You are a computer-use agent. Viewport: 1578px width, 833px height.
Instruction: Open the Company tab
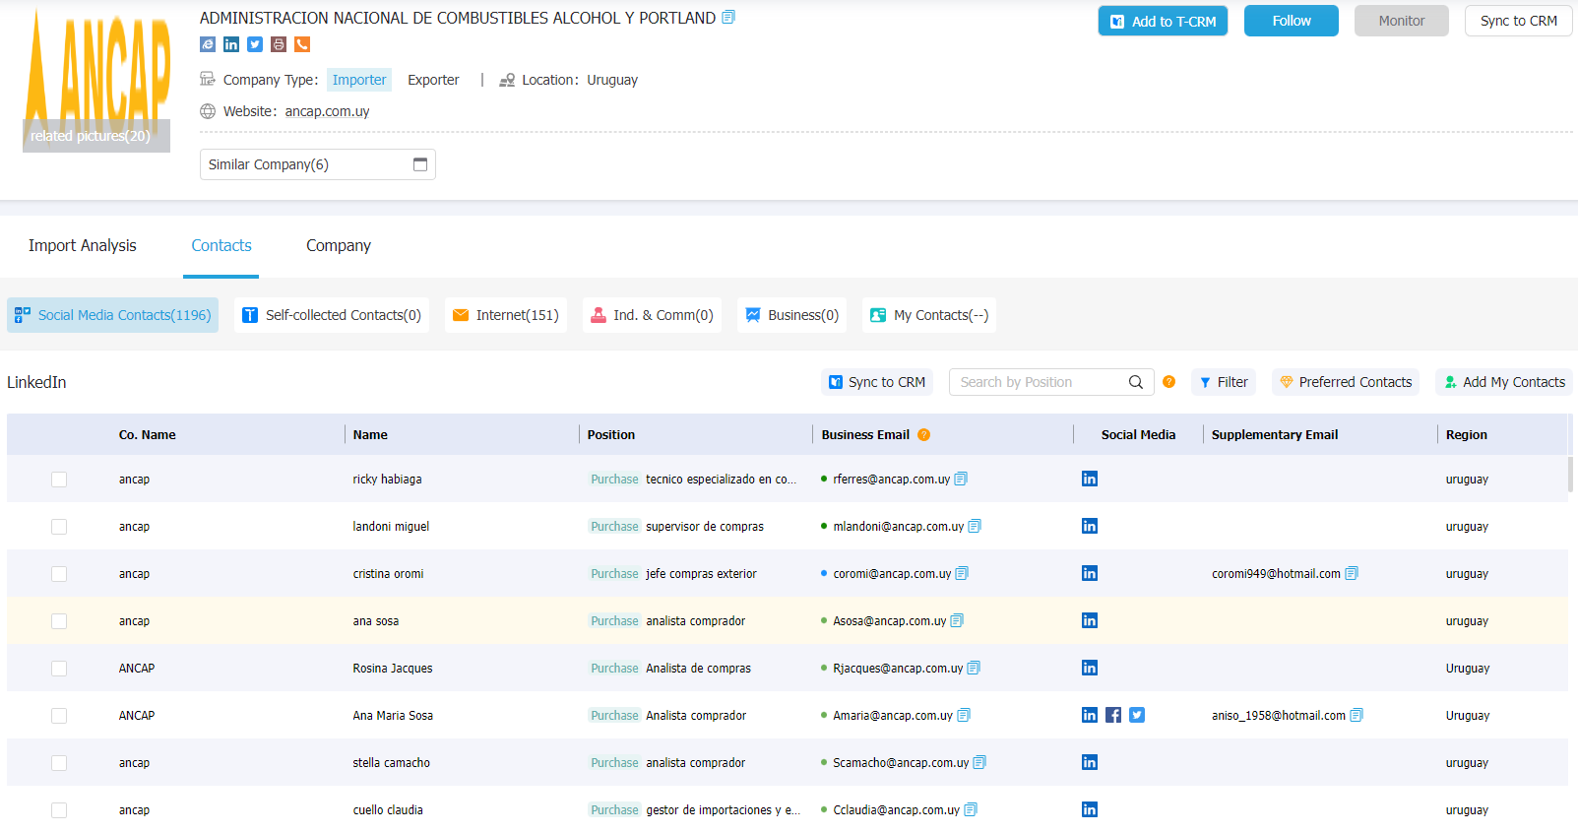pyautogui.click(x=339, y=245)
